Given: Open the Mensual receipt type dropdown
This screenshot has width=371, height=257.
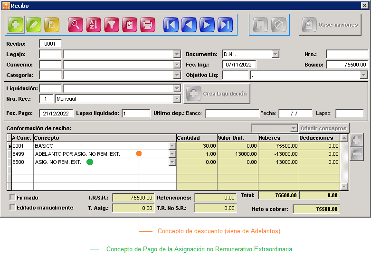Looking at the screenshot, I should tap(177, 99).
